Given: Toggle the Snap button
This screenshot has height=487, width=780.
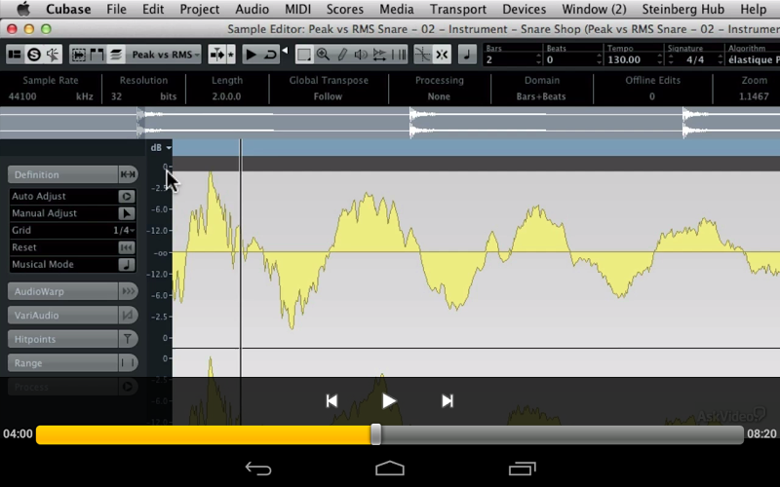Looking at the screenshot, I should (442, 55).
